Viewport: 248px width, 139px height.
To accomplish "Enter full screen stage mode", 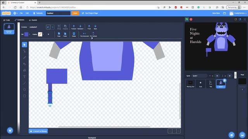I will pyautogui.click(x=245, y=19).
